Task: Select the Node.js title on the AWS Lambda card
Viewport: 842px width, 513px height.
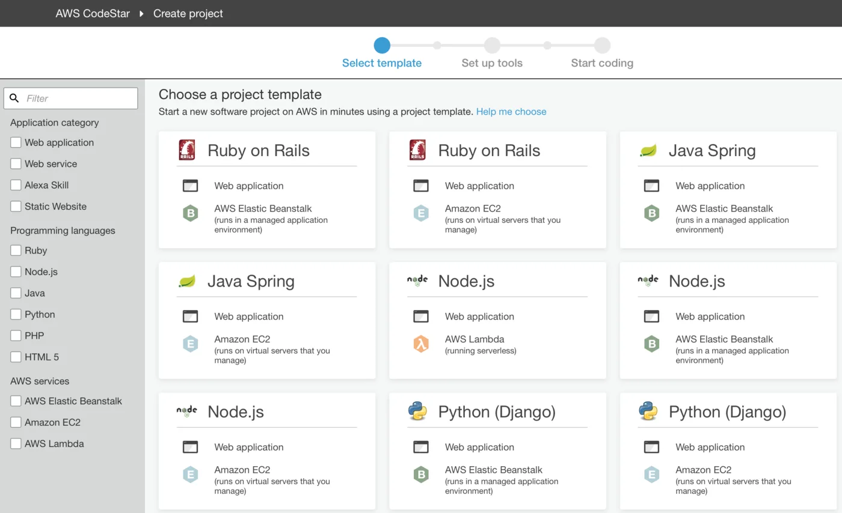Action: (466, 281)
